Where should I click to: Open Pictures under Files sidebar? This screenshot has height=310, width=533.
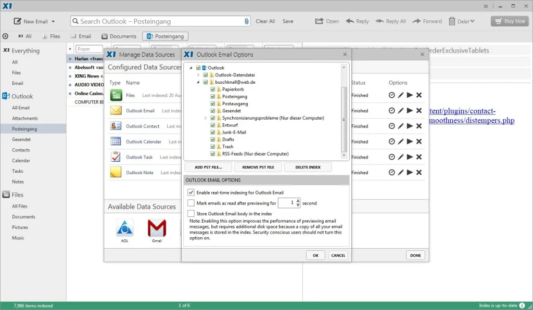pyautogui.click(x=20, y=227)
